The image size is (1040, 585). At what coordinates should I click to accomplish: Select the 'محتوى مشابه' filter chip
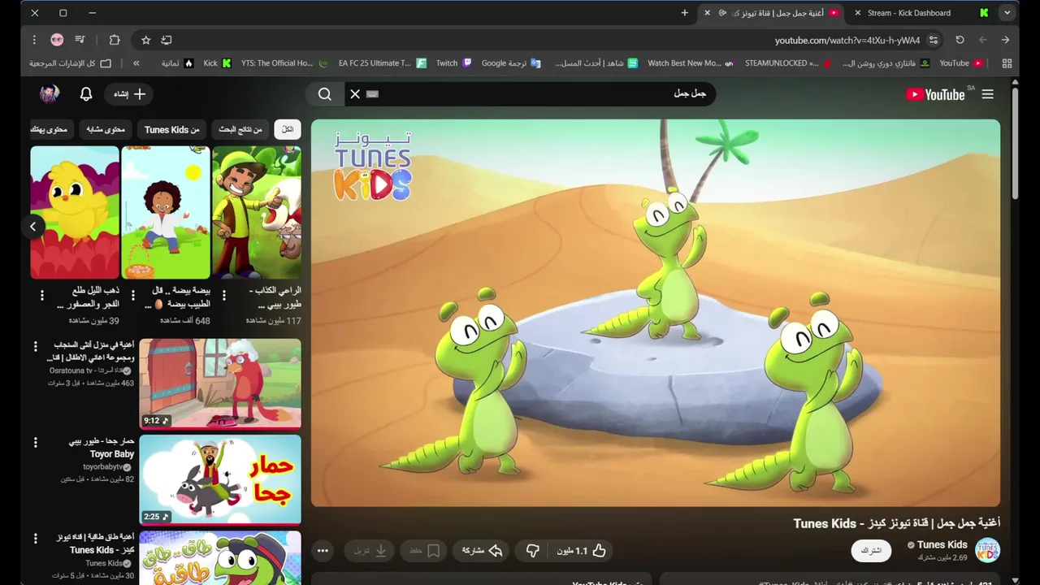point(106,129)
